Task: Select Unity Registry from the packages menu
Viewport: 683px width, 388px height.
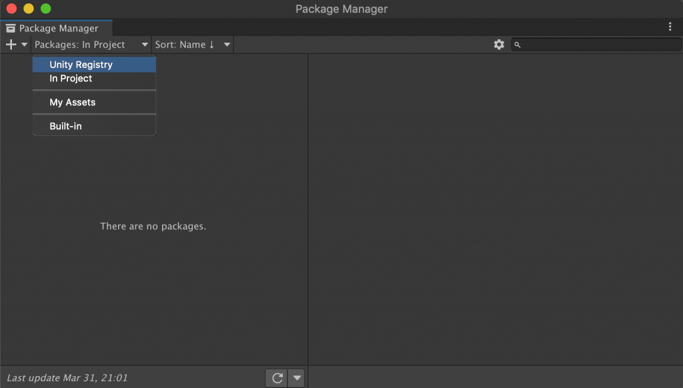Action: point(81,65)
